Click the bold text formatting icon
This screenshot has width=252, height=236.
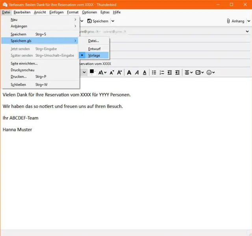pyautogui.click(x=129, y=73)
